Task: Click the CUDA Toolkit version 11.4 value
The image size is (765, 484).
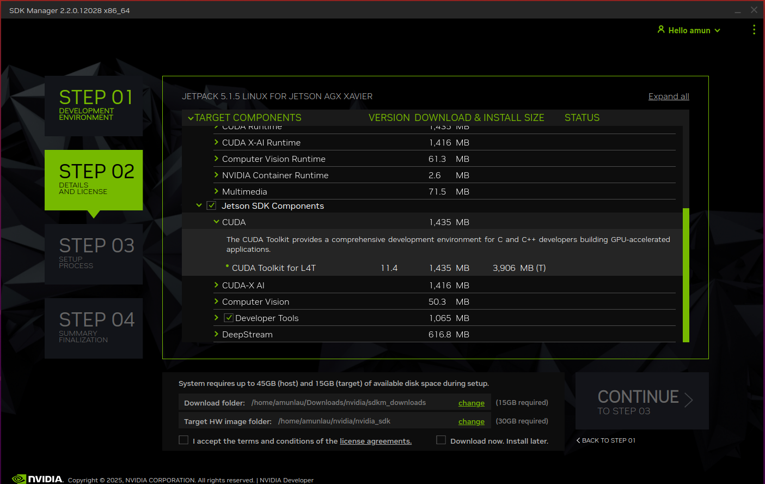Action: (x=389, y=268)
